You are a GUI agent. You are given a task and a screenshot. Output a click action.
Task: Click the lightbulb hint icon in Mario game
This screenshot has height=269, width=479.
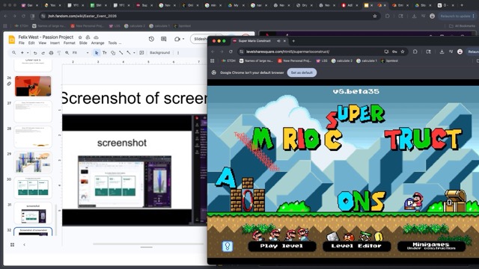[x=228, y=246]
